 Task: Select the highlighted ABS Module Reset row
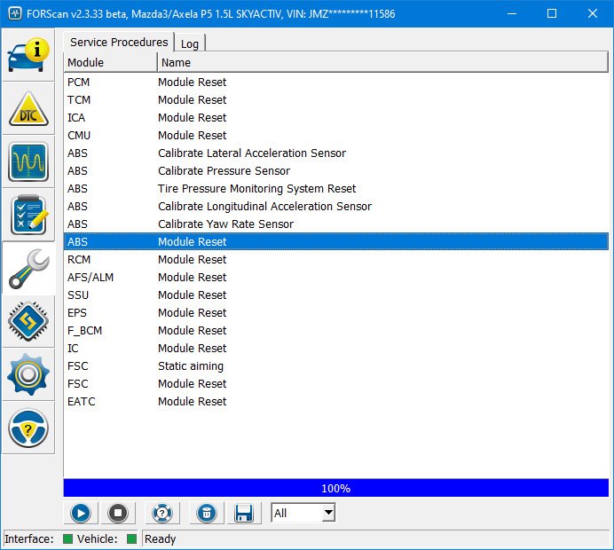[336, 241]
